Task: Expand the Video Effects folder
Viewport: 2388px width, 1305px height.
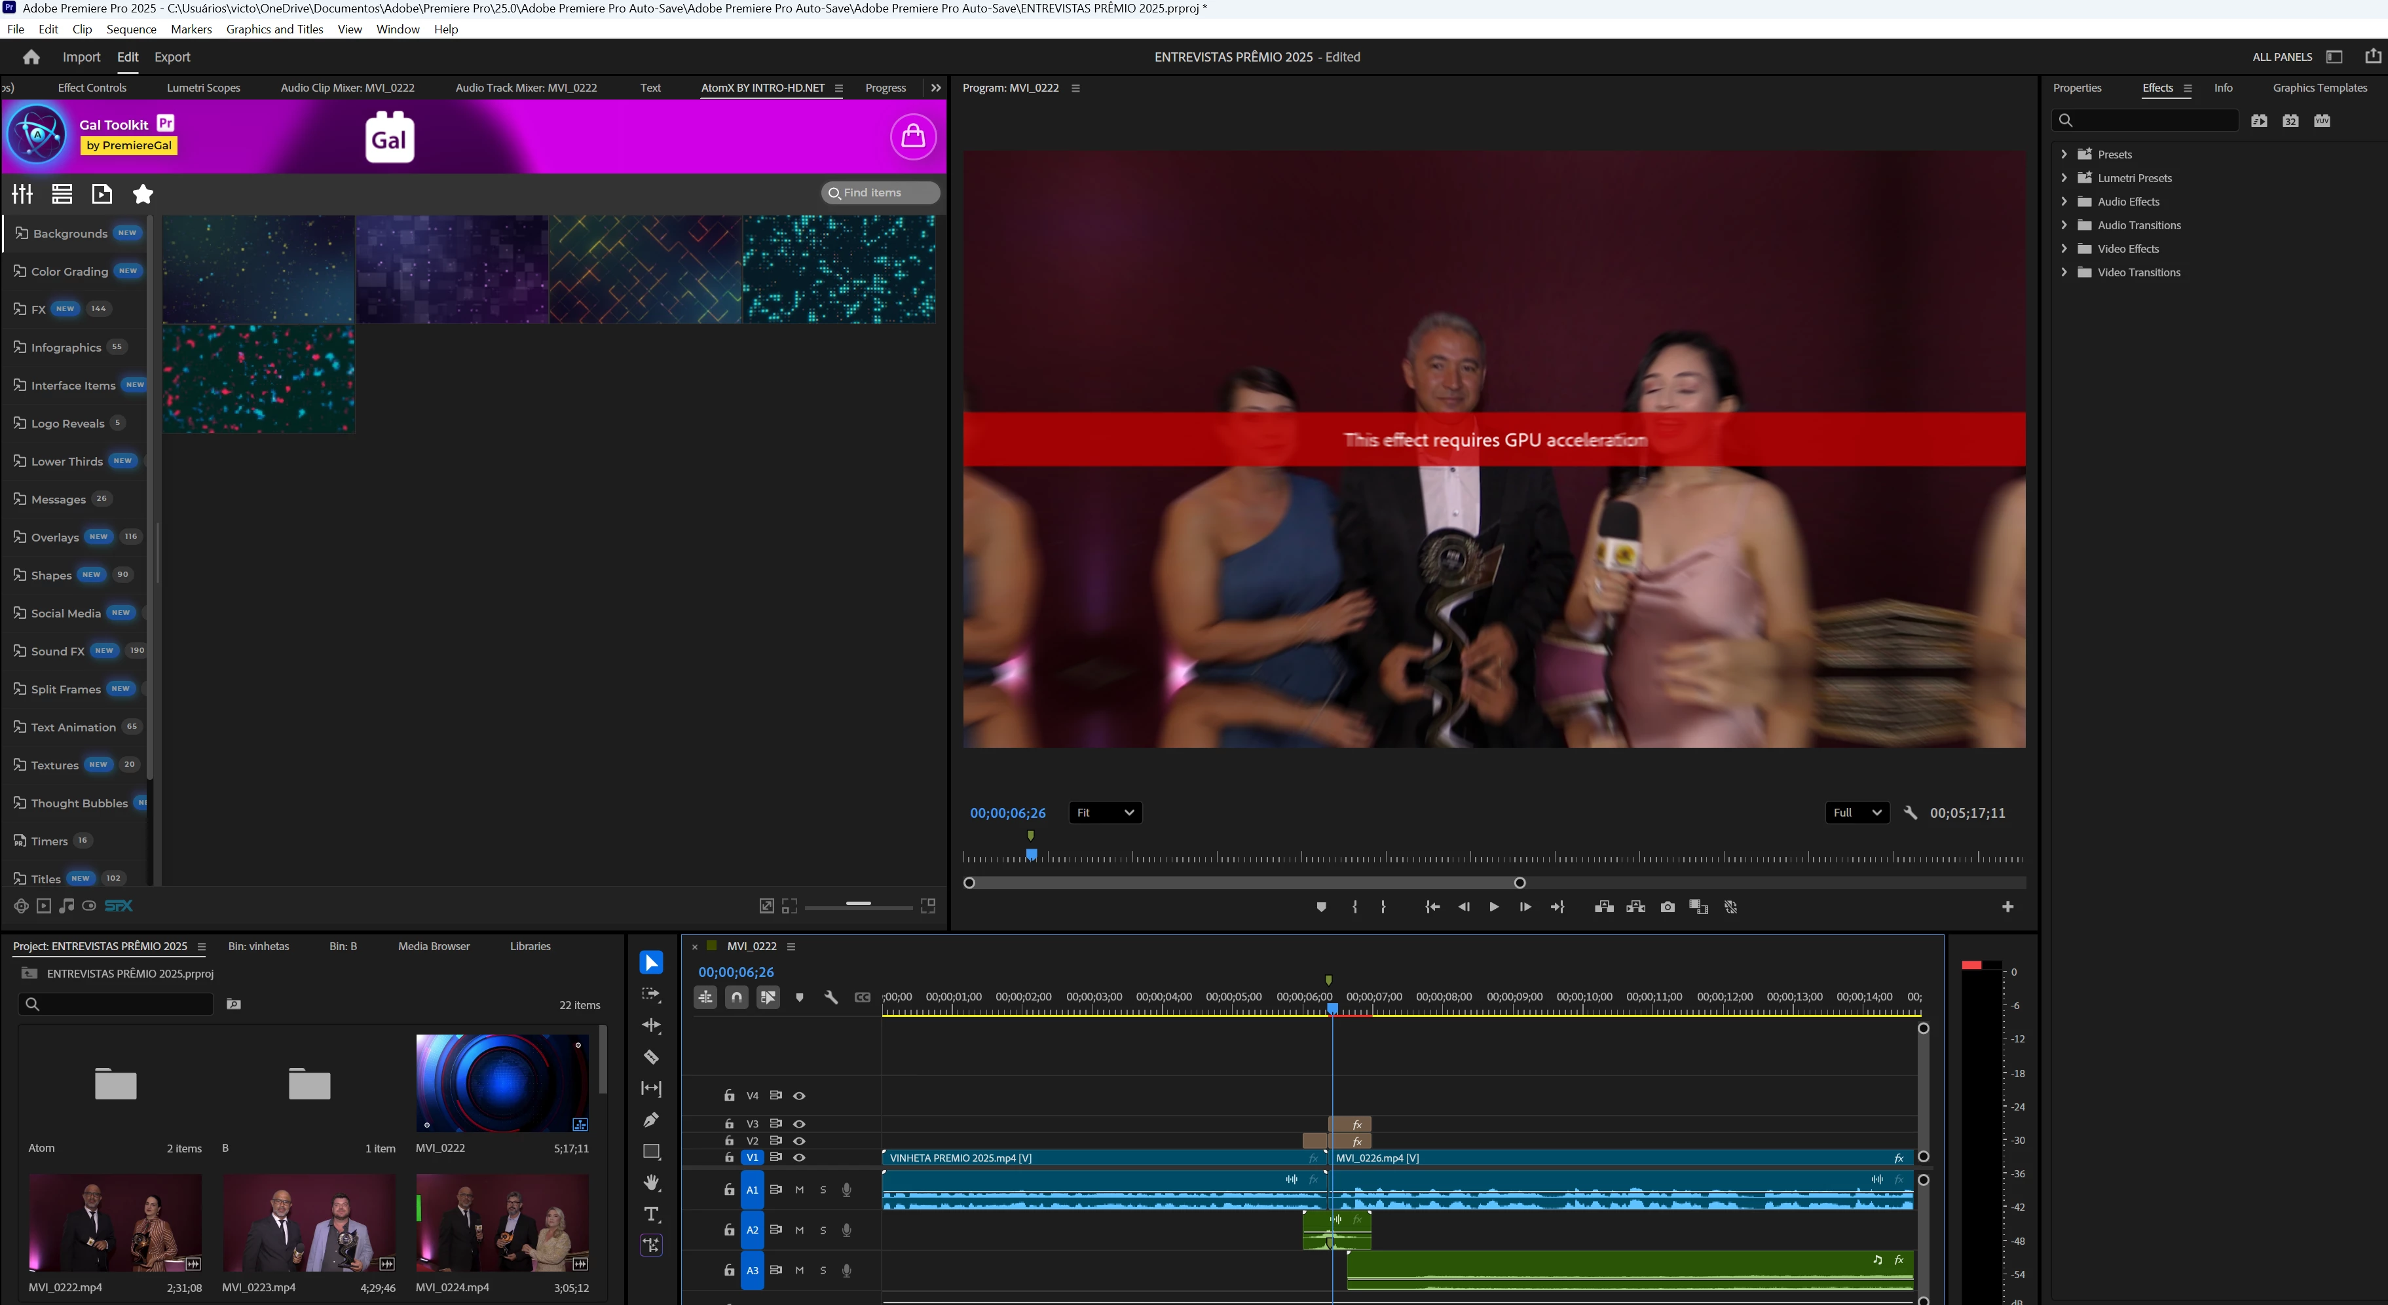Action: tap(2064, 248)
